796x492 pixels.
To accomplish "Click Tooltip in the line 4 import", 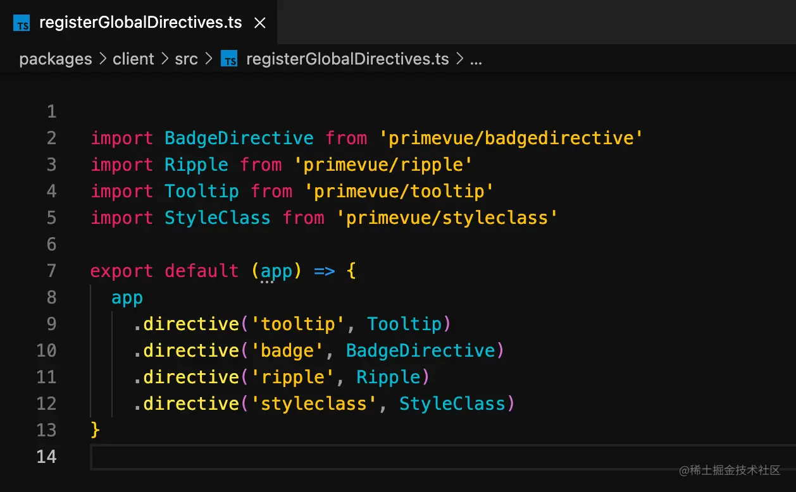I will (x=202, y=192).
